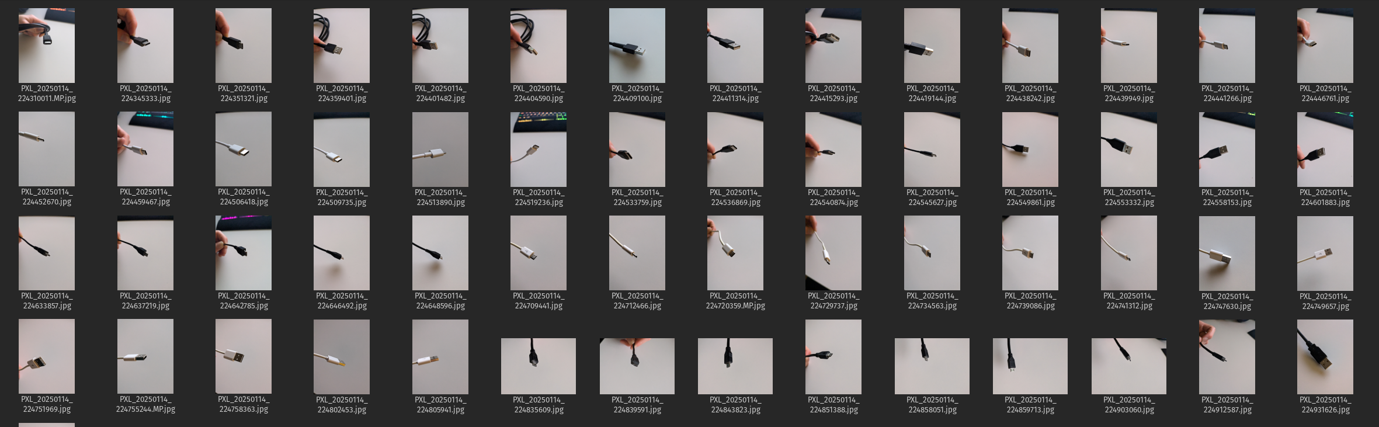The width and height of the screenshot is (1379, 427).
Task: Open the thumbnail for PXL_20250114_224351321.jpg
Action: [244, 46]
